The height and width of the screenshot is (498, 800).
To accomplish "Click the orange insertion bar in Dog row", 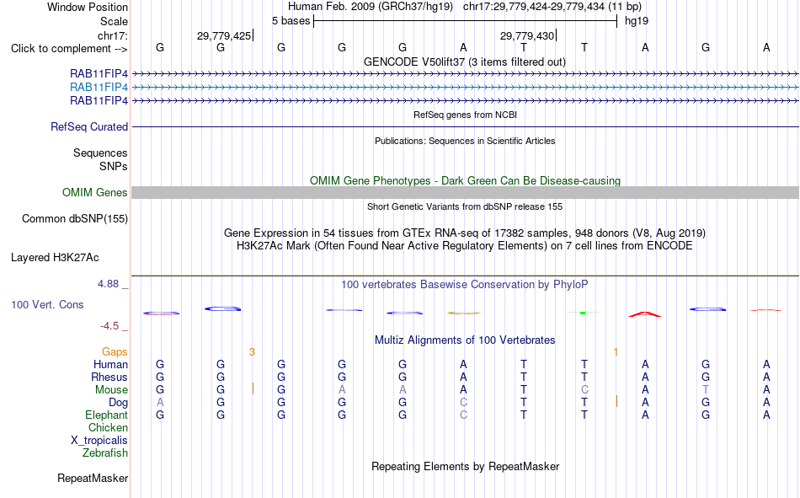I will [616, 401].
